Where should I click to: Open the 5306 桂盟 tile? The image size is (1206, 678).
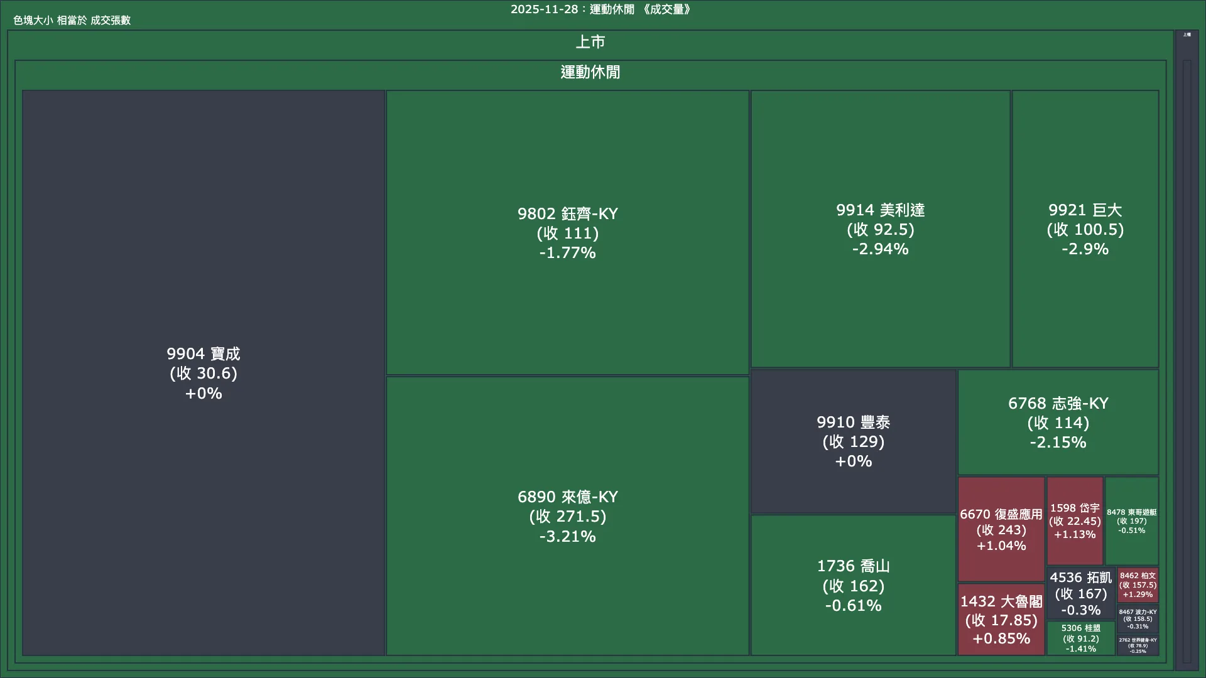coord(1080,638)
